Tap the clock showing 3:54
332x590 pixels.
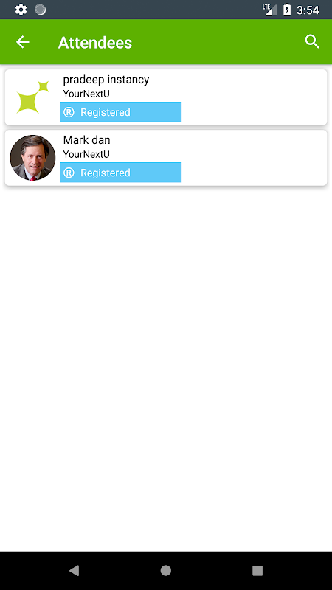(308, 10)
